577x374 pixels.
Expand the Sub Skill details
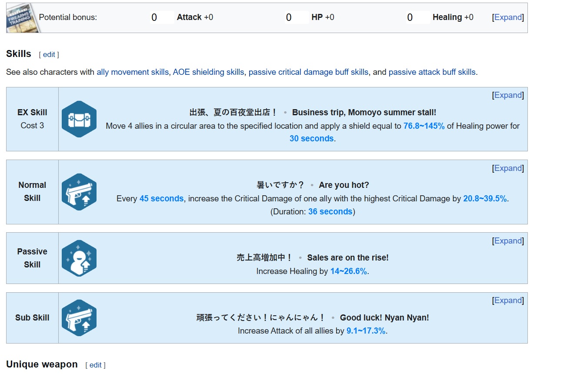(508, 301)
